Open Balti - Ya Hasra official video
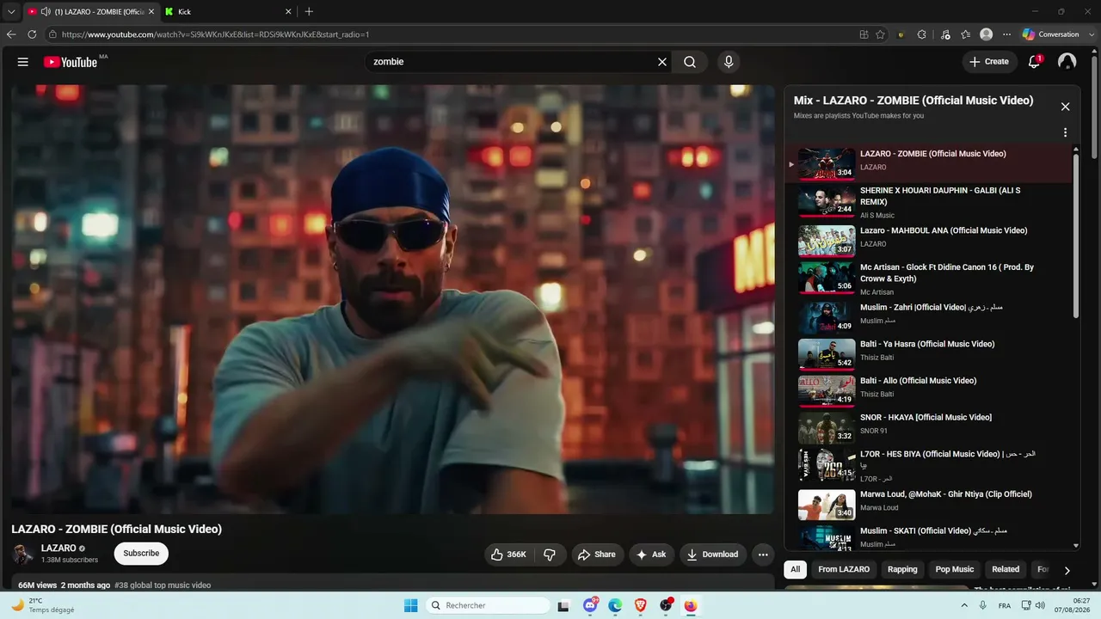Viewport: 1101px width, 619px height. click(930, 353)
